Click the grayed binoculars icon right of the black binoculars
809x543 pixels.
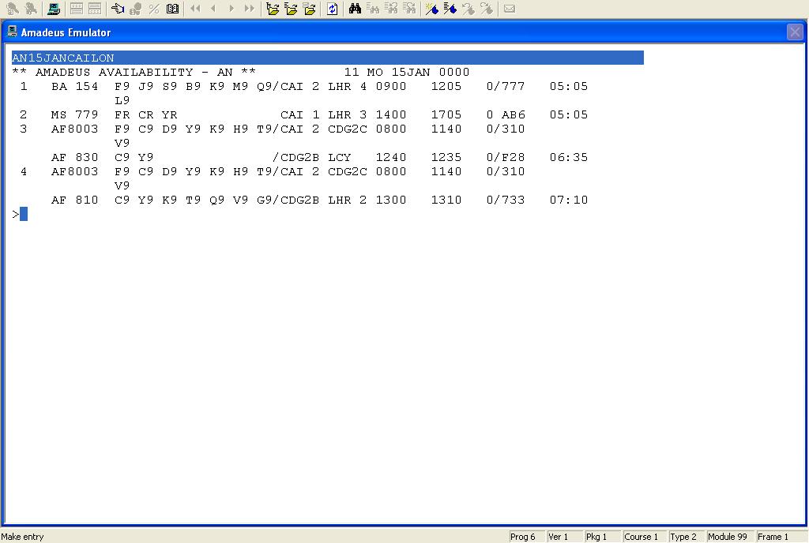click(x=373, y=8)
